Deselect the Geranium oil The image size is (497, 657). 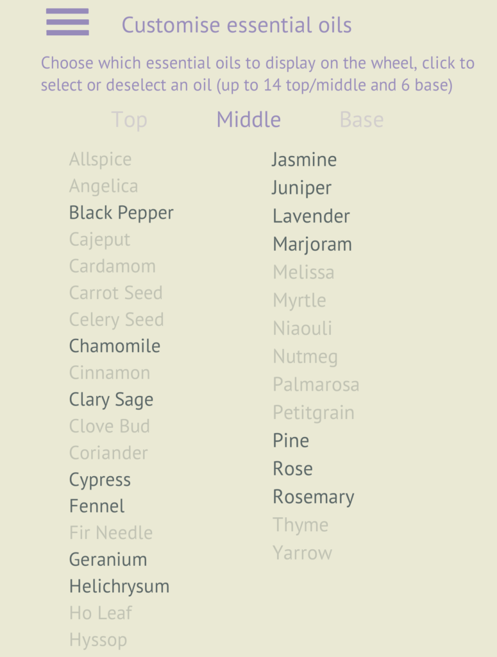tap(108, 559)
